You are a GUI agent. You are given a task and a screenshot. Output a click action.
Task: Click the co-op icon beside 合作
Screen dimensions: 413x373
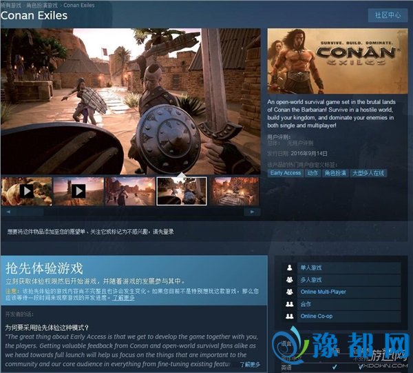click(x=288, y=304)
